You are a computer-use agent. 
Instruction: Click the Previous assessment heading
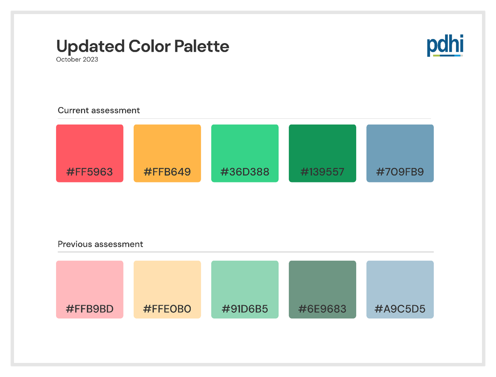pos(100,244)
